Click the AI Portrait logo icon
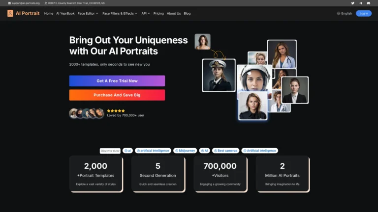Viewport: 378px width, 212px height. pyautogui.click(x=10, y=13)
